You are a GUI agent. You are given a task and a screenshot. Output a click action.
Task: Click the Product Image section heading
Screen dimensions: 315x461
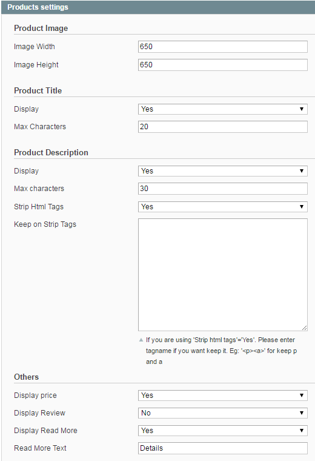pos(41,29)
